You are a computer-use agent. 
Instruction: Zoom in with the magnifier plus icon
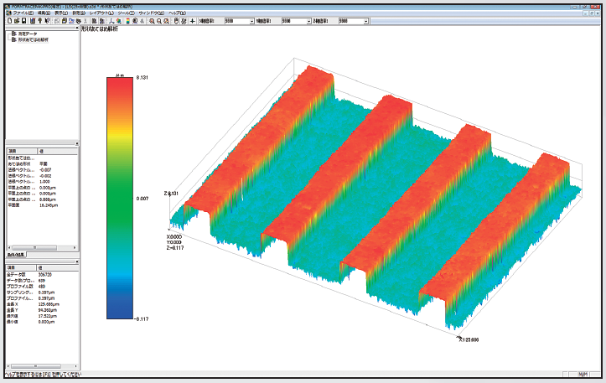click(152, 21)
